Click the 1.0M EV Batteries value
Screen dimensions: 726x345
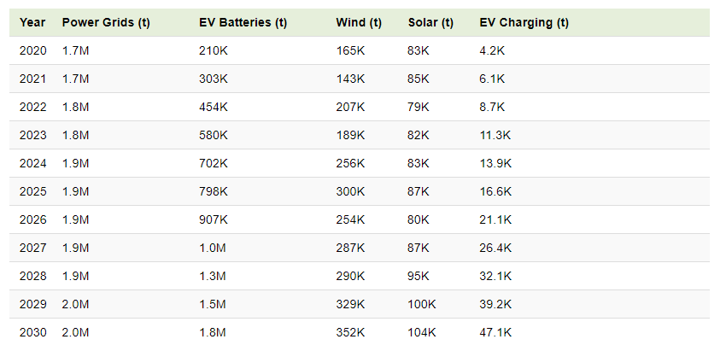[212, 248]
